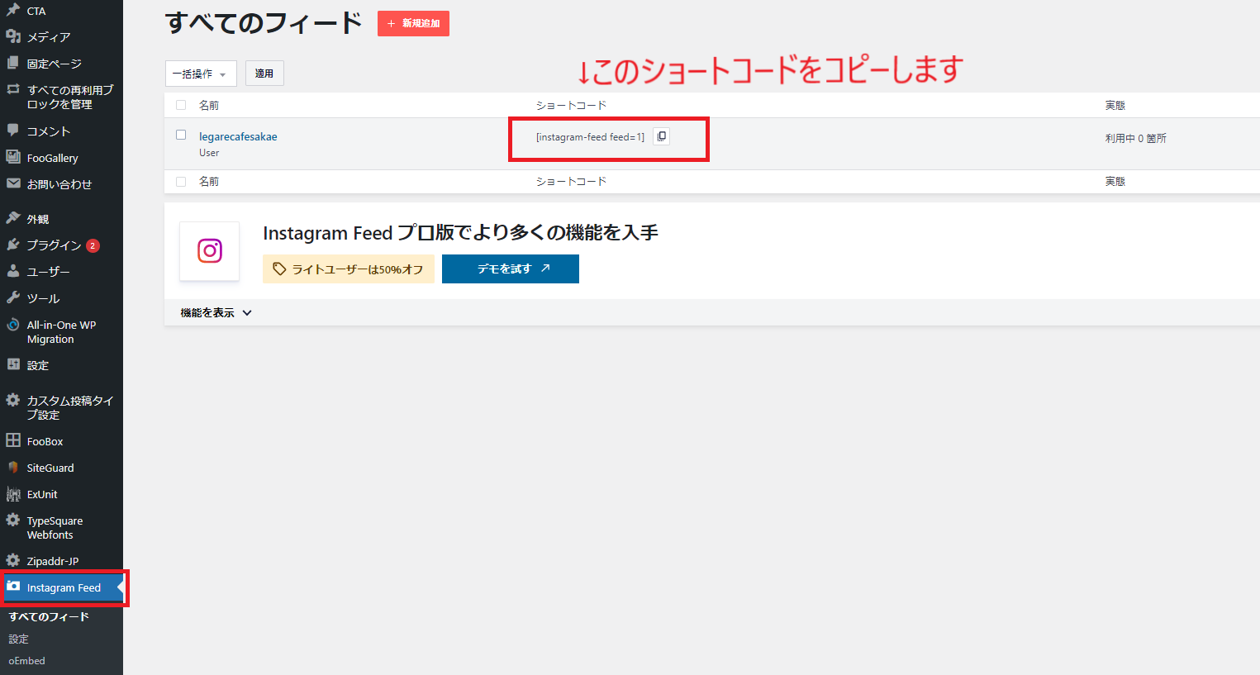This screenshot has width=1260, height=675.
Task: Click the 利用中 0 箇所 instances text
Action: point(1135,138)
